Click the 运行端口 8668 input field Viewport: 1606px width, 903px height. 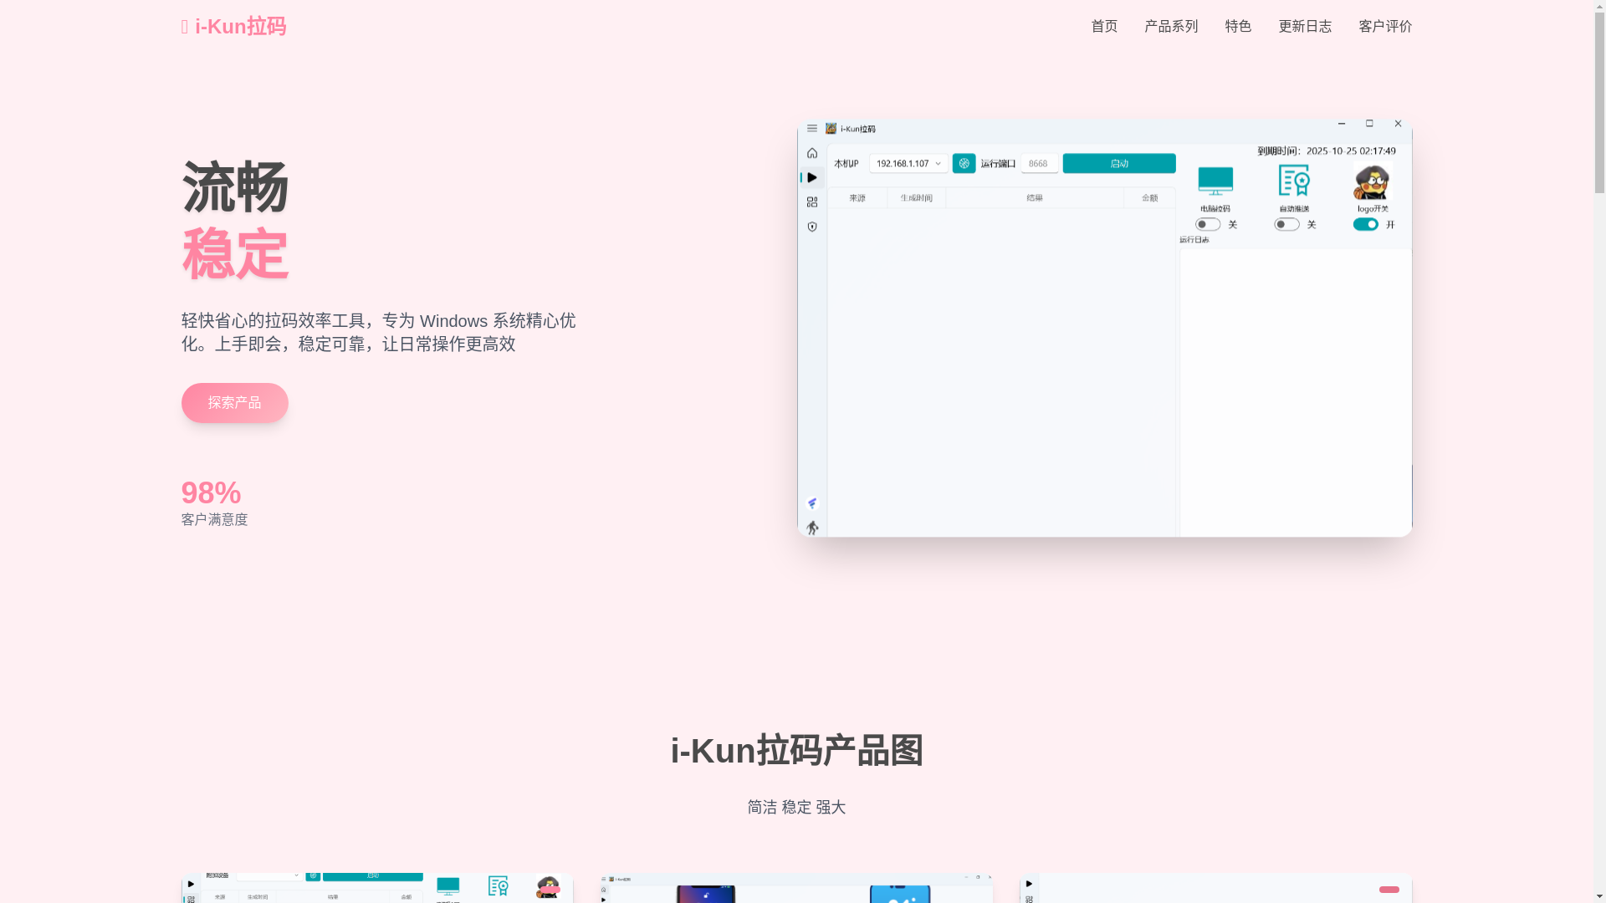1040,163
